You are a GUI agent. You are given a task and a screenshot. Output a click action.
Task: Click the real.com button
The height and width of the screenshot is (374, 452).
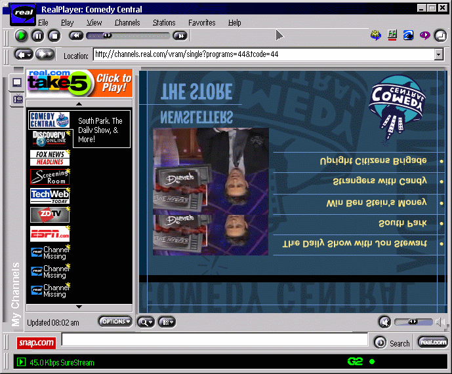(x=433, y=342)
